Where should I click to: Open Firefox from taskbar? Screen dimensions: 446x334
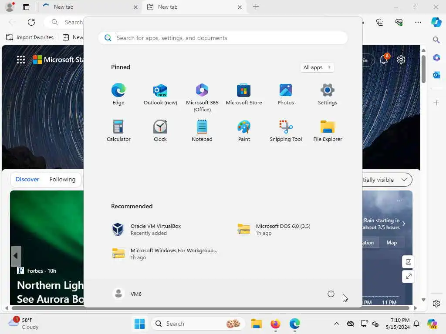tap(275, 324)
